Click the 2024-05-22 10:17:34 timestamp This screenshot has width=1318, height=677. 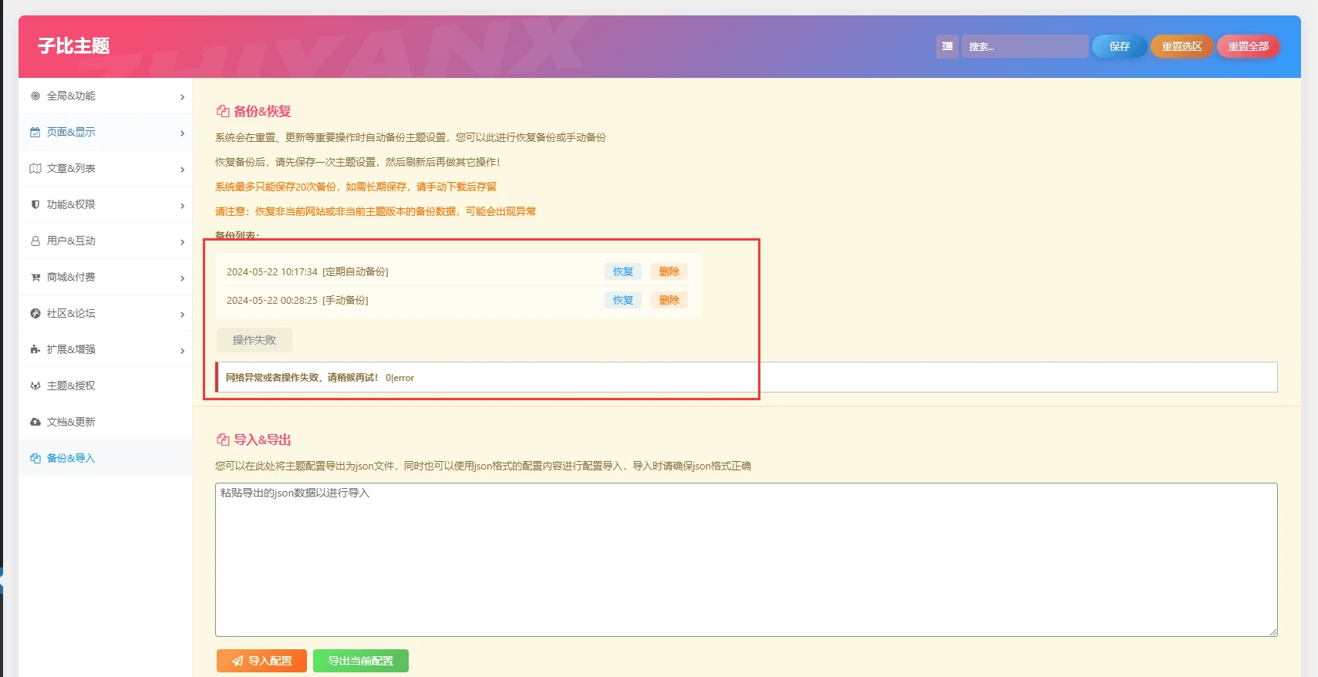(x=272, y=272)
